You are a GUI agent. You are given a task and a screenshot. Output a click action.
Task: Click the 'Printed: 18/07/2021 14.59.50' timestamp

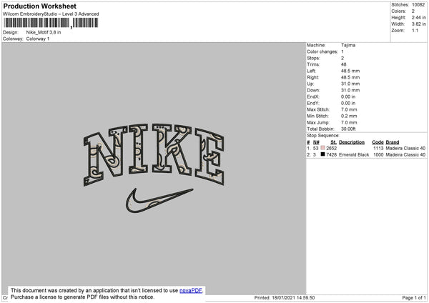pyautogui.click(x=285, y=297)
